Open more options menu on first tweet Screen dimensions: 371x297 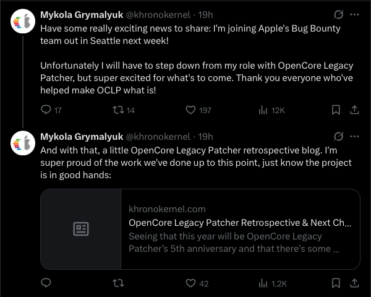coord(354,14)
